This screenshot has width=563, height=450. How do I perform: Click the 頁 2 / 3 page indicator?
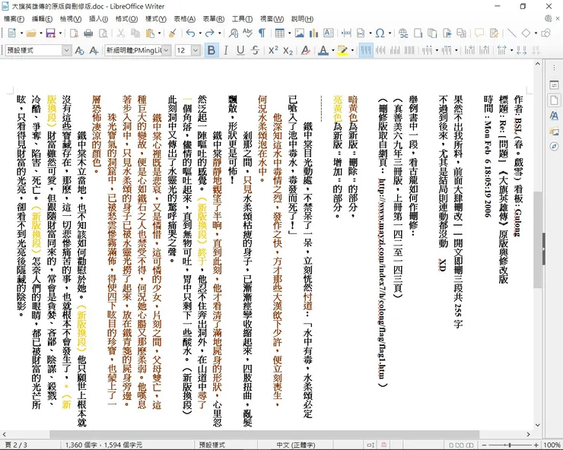(16, 445)
